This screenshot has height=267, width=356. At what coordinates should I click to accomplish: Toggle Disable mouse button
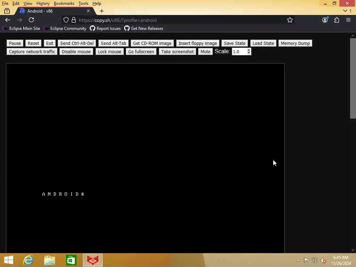click(x=76, y=51)
